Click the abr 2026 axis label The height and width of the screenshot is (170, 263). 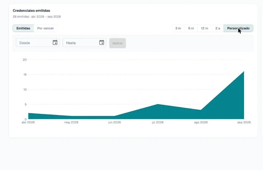pyautogui.click(x=28, y=122)
